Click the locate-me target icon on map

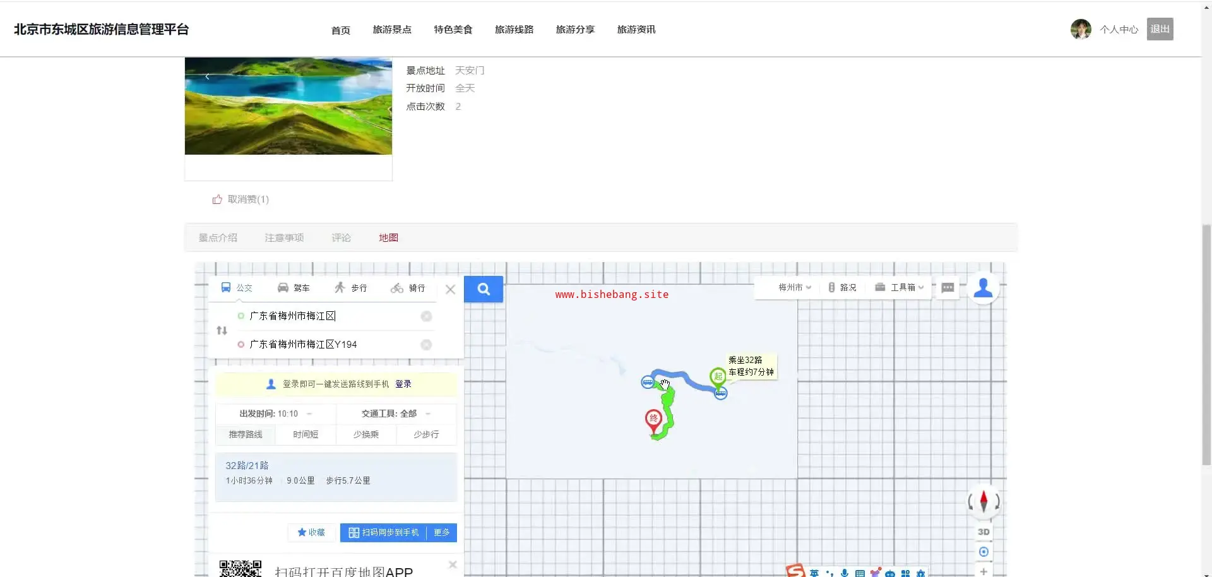click(983, 552)
